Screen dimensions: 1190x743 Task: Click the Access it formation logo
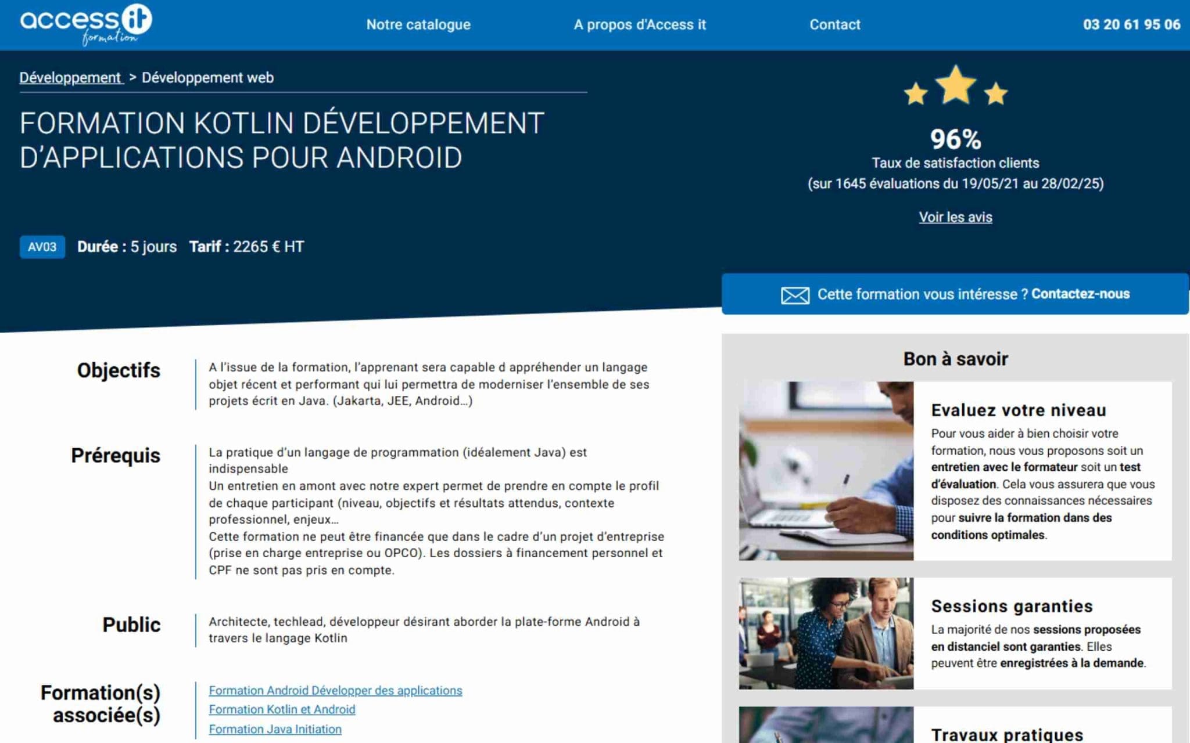(86, 24)
